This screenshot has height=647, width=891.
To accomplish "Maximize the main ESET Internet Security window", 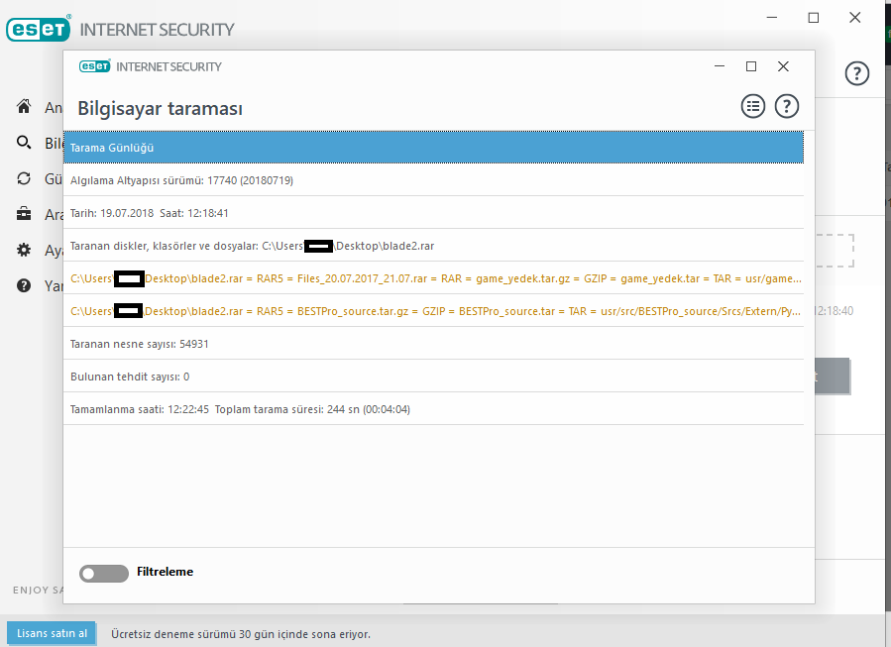I will point(814,18).
